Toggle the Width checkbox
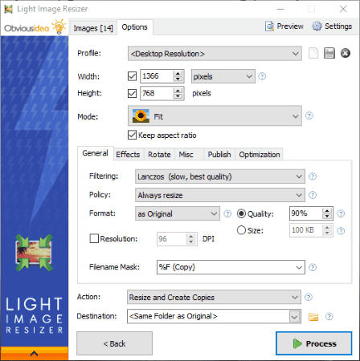The height and width of the screenshot is (361, 360). pyautogui.click(x=132, y=76)
